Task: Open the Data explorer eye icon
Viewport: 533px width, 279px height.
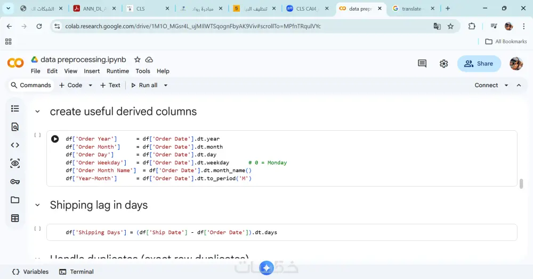Action: [x=15, y=163]
